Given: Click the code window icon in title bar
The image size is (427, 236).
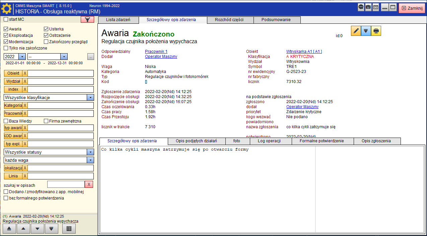Looking at the screenshot, I should pos(376,7).
